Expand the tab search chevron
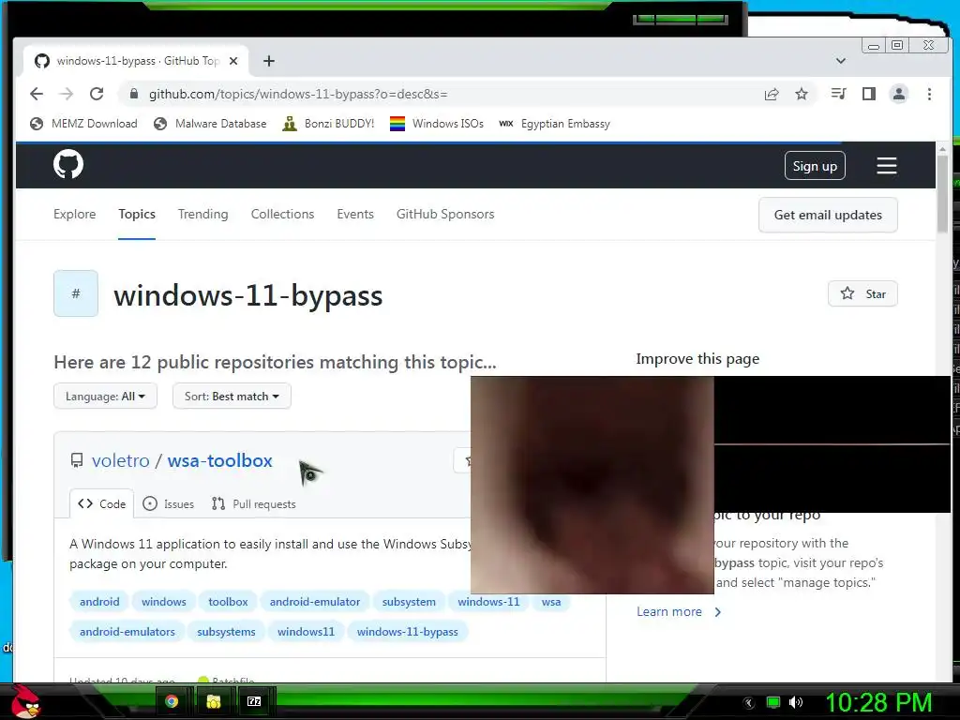 pos(841,61)
